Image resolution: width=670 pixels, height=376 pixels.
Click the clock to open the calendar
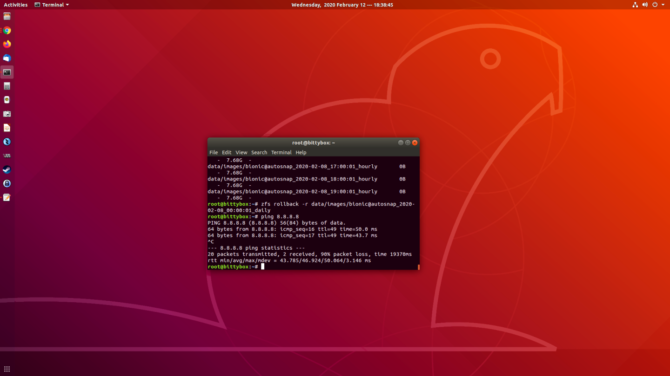point(342,5)
